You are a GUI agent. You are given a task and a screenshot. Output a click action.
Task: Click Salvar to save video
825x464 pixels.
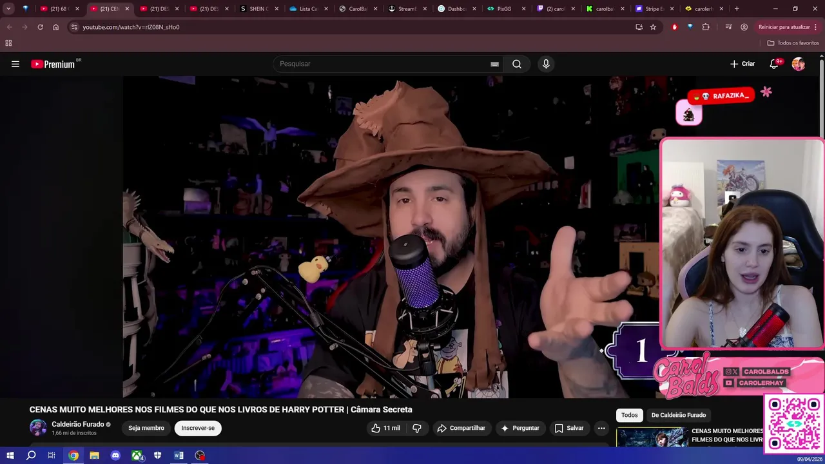click(569, 428)
